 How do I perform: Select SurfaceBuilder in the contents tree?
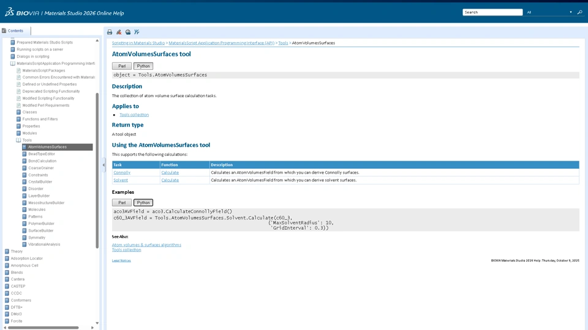click(x=41, y=231)
